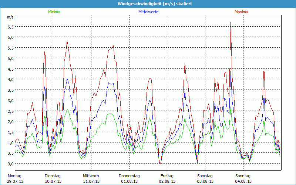Image resolution: width=296 pixels, height=185 pixels.
Task: Click the Mittwoch day label
Action: click(91, 176)
